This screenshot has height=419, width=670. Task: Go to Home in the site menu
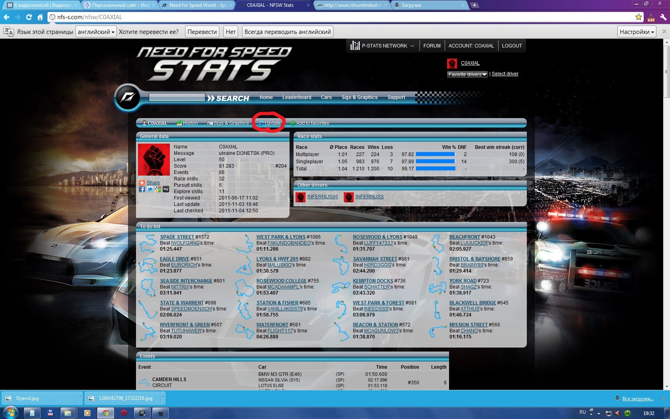266,97
